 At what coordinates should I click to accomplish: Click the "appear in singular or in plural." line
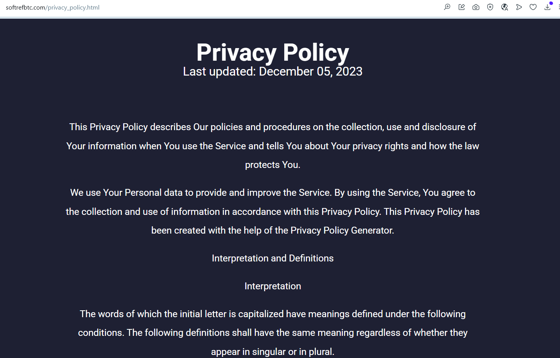pos(272,352)
